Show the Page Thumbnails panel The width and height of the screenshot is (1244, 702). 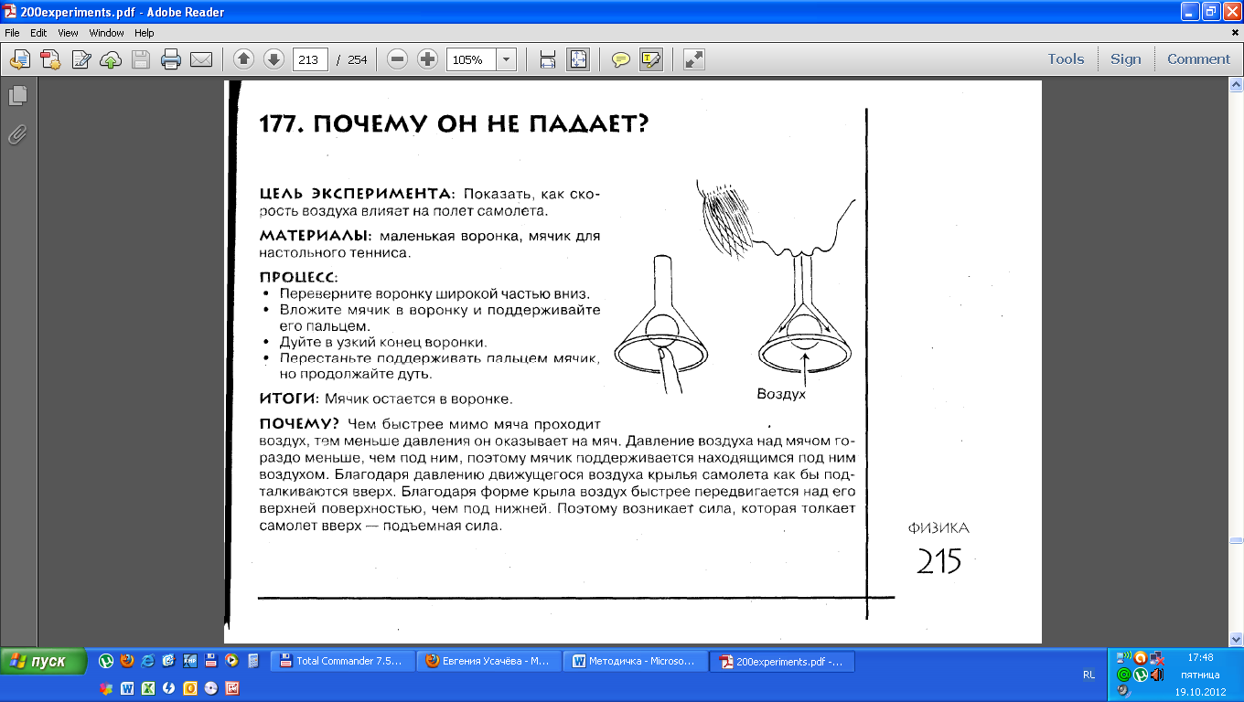[x=17, y=96]
